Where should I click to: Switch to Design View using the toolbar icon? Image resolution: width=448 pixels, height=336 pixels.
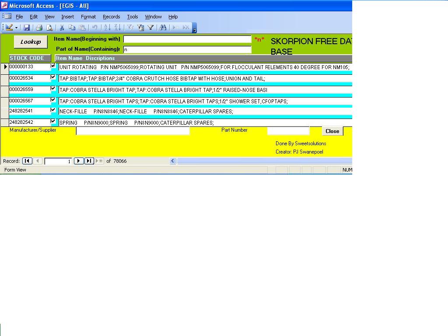pyautogui.click(x=9, y=28)
